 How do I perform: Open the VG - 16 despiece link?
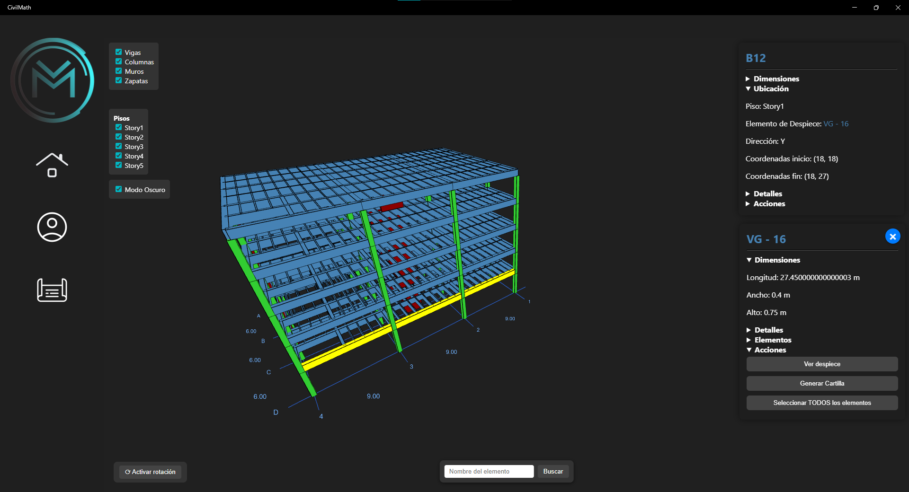[x=836, y=123]
